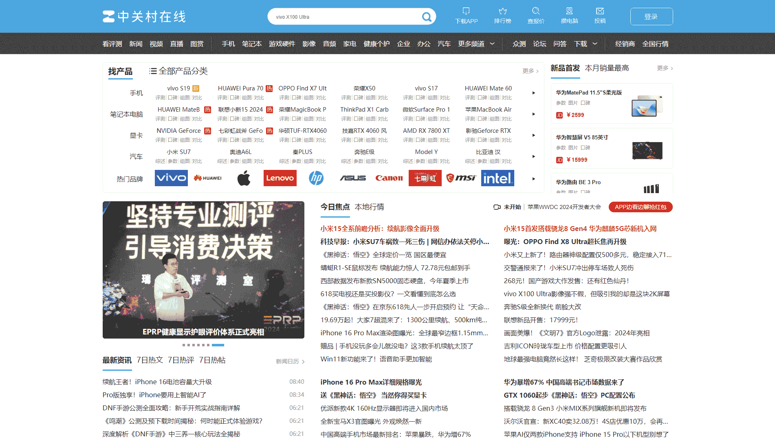Expand the 更多频道 dropdown
775x440 pixels.
492,44
